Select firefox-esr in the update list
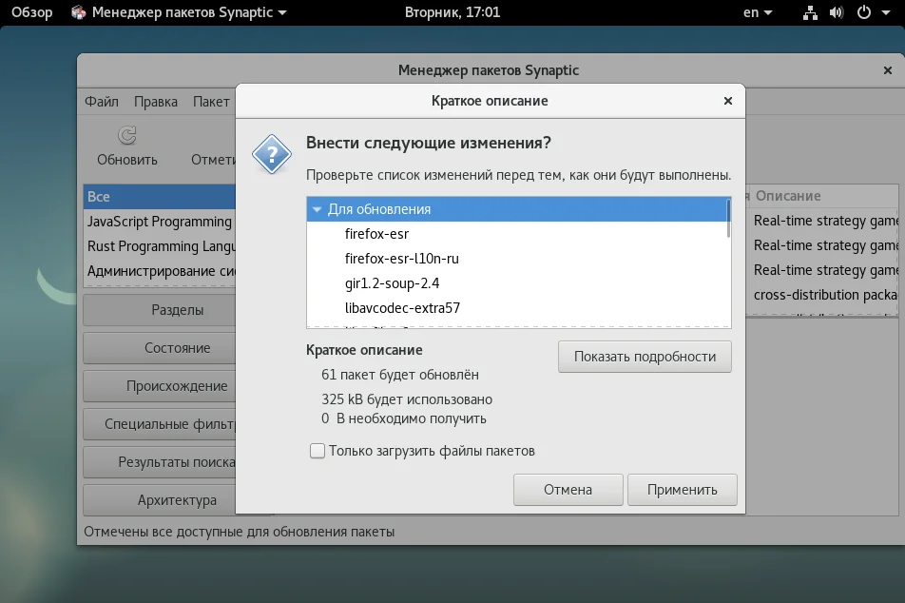Screen dimensions: 905x603 coord(519,234)
